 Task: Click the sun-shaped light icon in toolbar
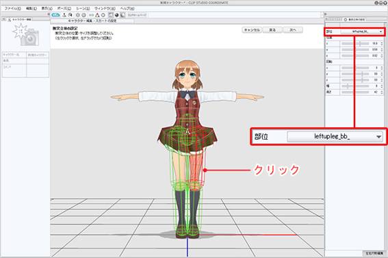click(78, 15)
